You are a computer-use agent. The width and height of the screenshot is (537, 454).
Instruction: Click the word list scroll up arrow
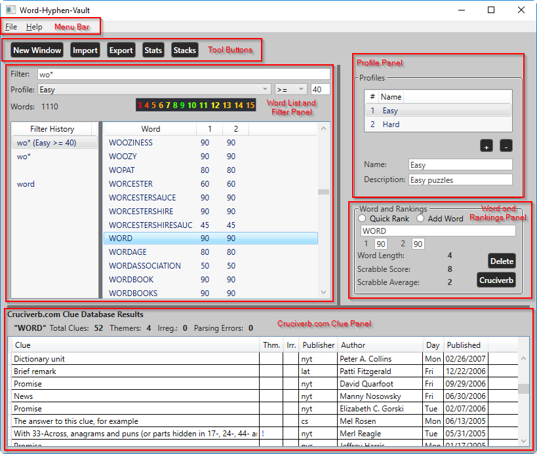coord(323,128)
